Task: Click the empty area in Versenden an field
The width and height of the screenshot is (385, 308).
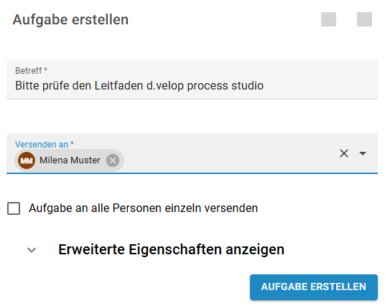Action: 228,159
